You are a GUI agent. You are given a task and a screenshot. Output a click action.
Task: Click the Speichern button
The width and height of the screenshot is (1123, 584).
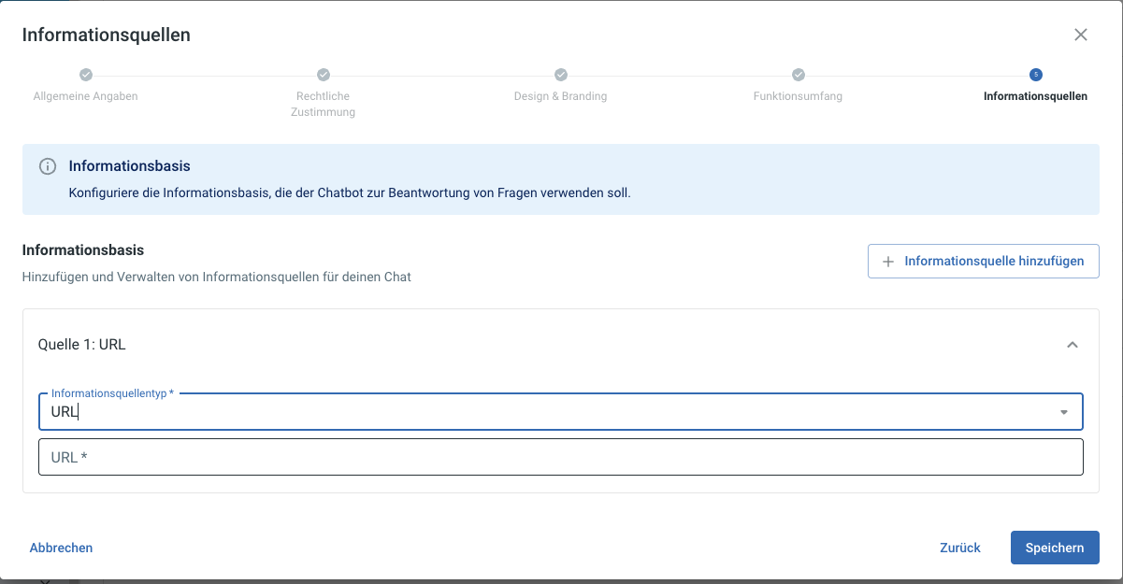tap(1055, 548)
